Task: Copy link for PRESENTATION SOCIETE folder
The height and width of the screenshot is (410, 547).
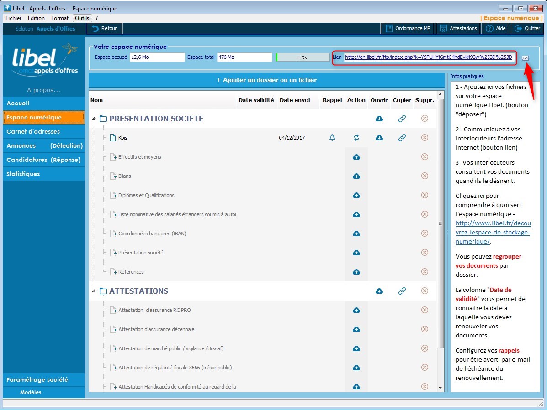Action: pos(402,119)
